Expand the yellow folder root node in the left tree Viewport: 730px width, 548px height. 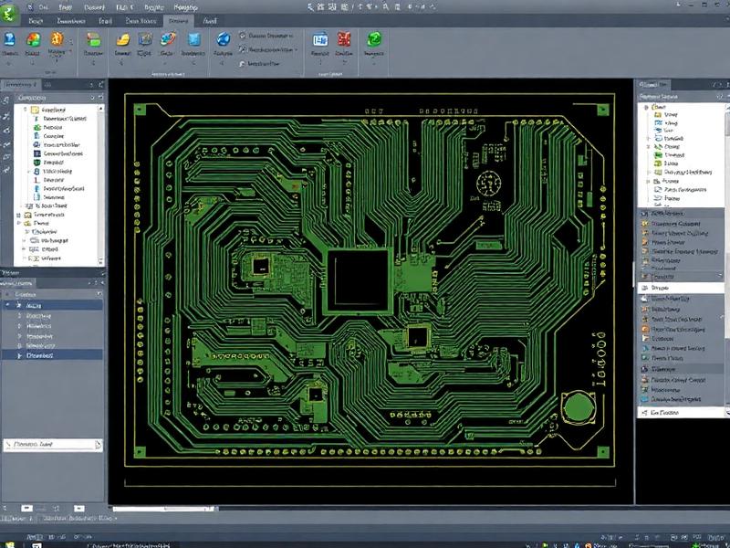pyautogui.click(x=24, y=110)
